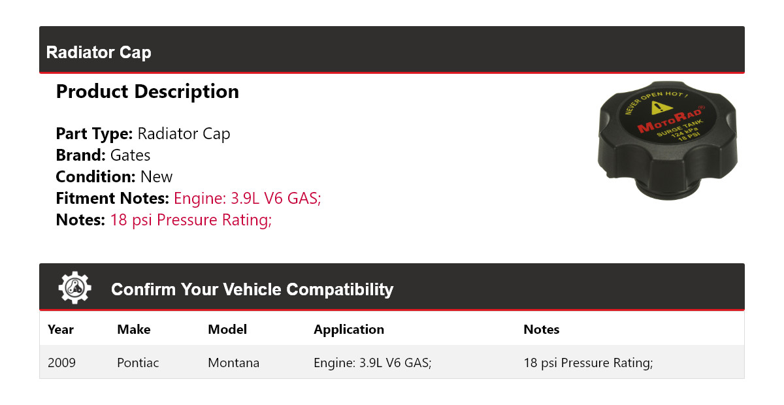Select the Pontiac make cell

click(x=138, y=363)
